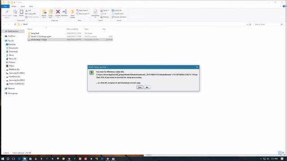
Task: Click the Search Sikuli box
Action: point(268,25)
